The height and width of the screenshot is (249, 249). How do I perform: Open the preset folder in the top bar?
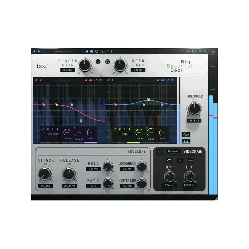pyautogui.click(x=92, y=51)
